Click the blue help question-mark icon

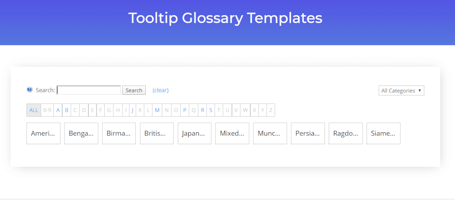coord(30,90)
